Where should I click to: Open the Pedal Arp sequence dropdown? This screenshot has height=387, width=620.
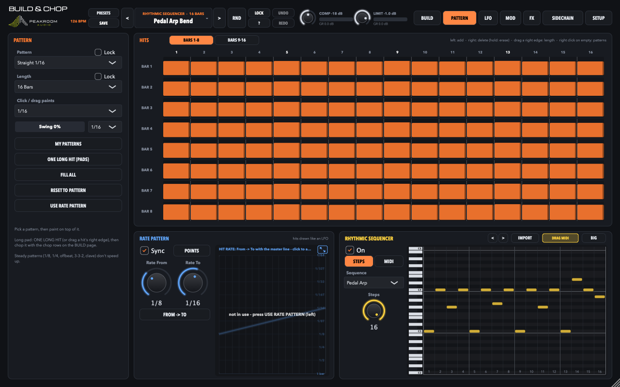coord(374,283)
